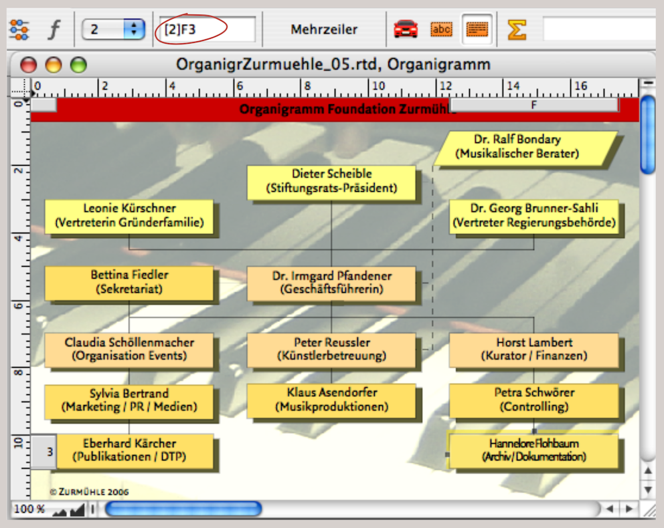Select the Hannelore Flohbaum box
Viewport: 664px width, 528px height.
[533, 450]
